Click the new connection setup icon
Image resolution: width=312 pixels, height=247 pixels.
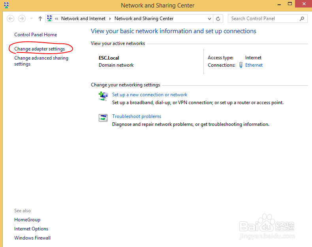point(103,96)
